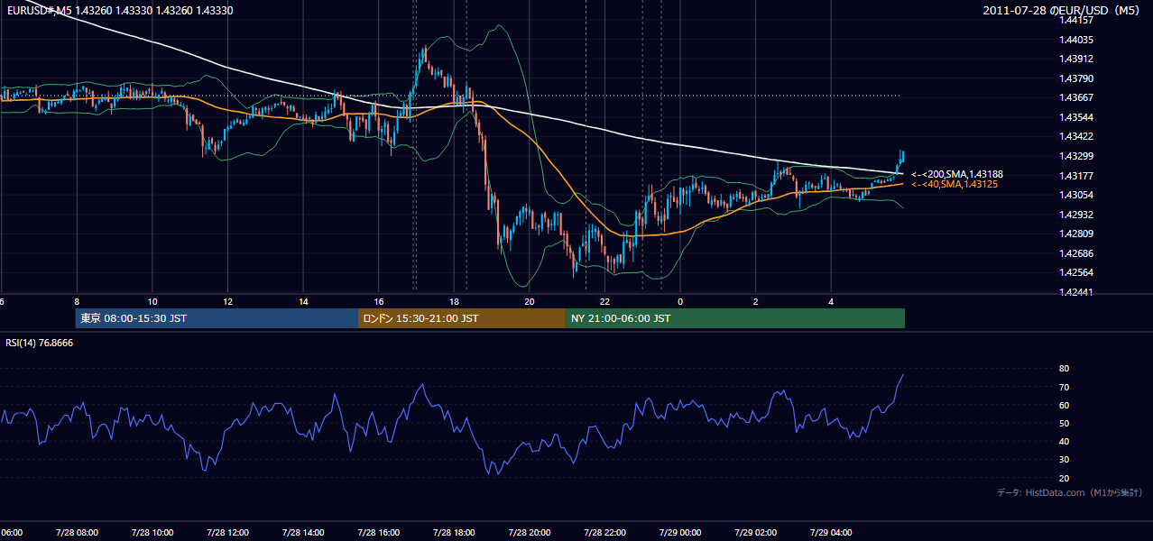This screenshot has width=1153, height=541.
Task: Click price level 1.43667 on price axis
Action: tap(1075, 97)
